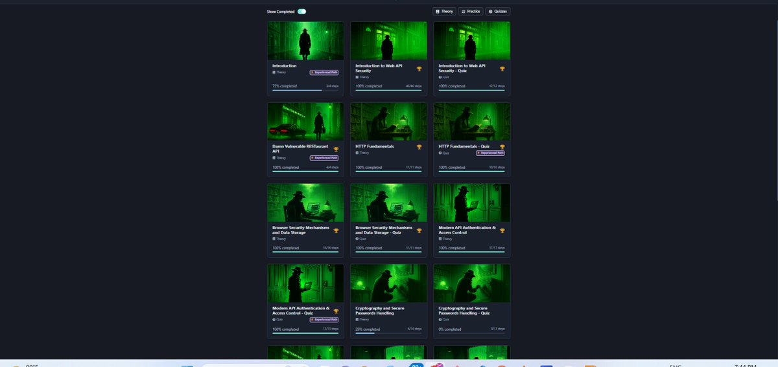Open Browser Security Mechanisms and Data Storage - Quiz title
The image size is (778, 367).
384,230
